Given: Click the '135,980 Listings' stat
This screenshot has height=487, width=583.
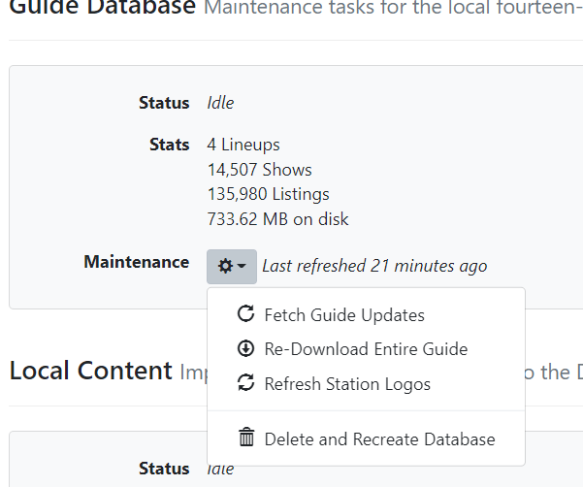Looking at the screenshot, I should click(x=268, y=194).
